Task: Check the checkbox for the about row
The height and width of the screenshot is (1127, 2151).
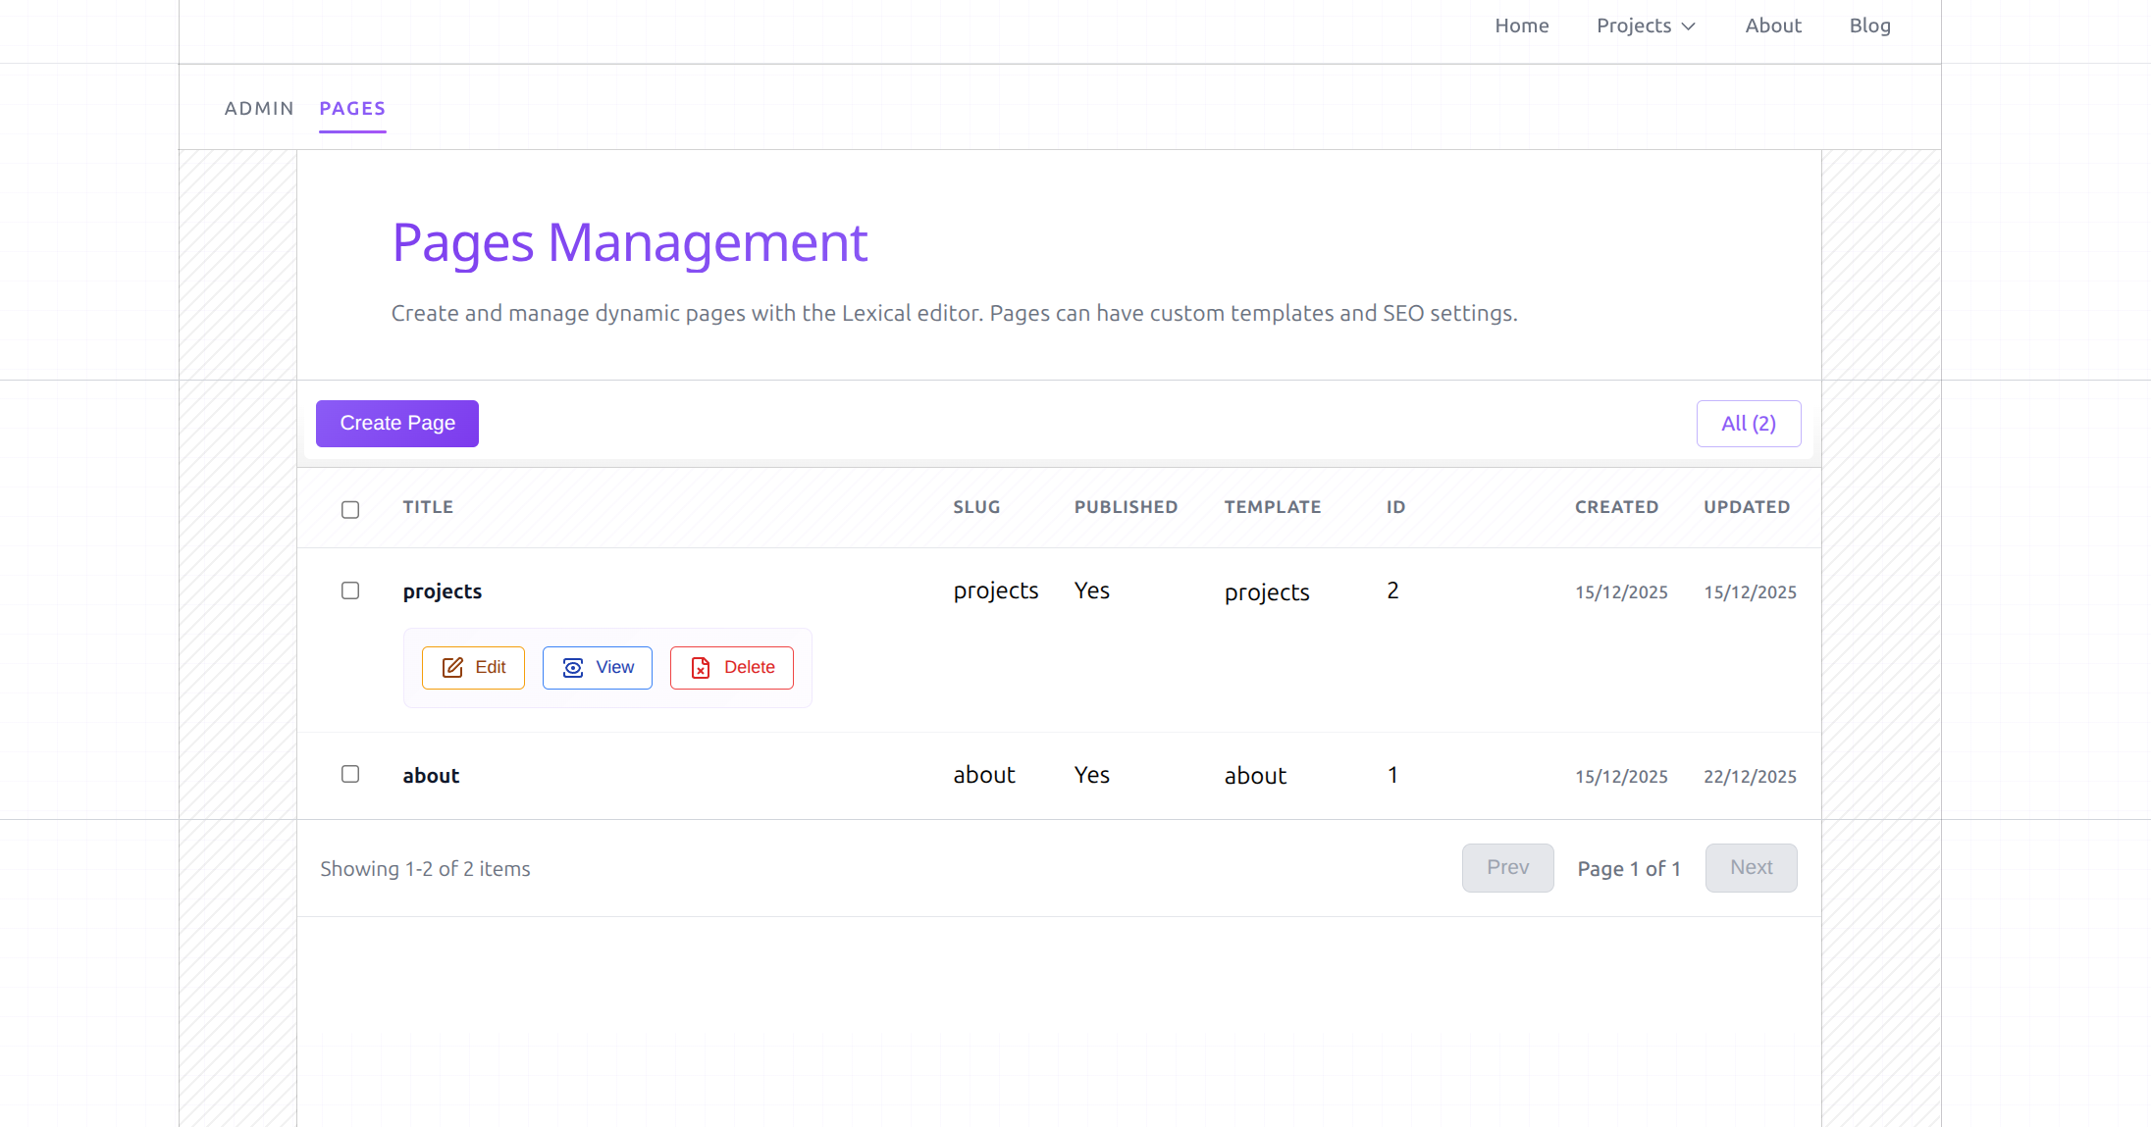Action: pyautogui.click(x=350, y=774)
